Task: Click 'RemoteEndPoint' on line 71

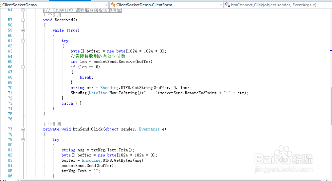Action: tap(201, 93)
